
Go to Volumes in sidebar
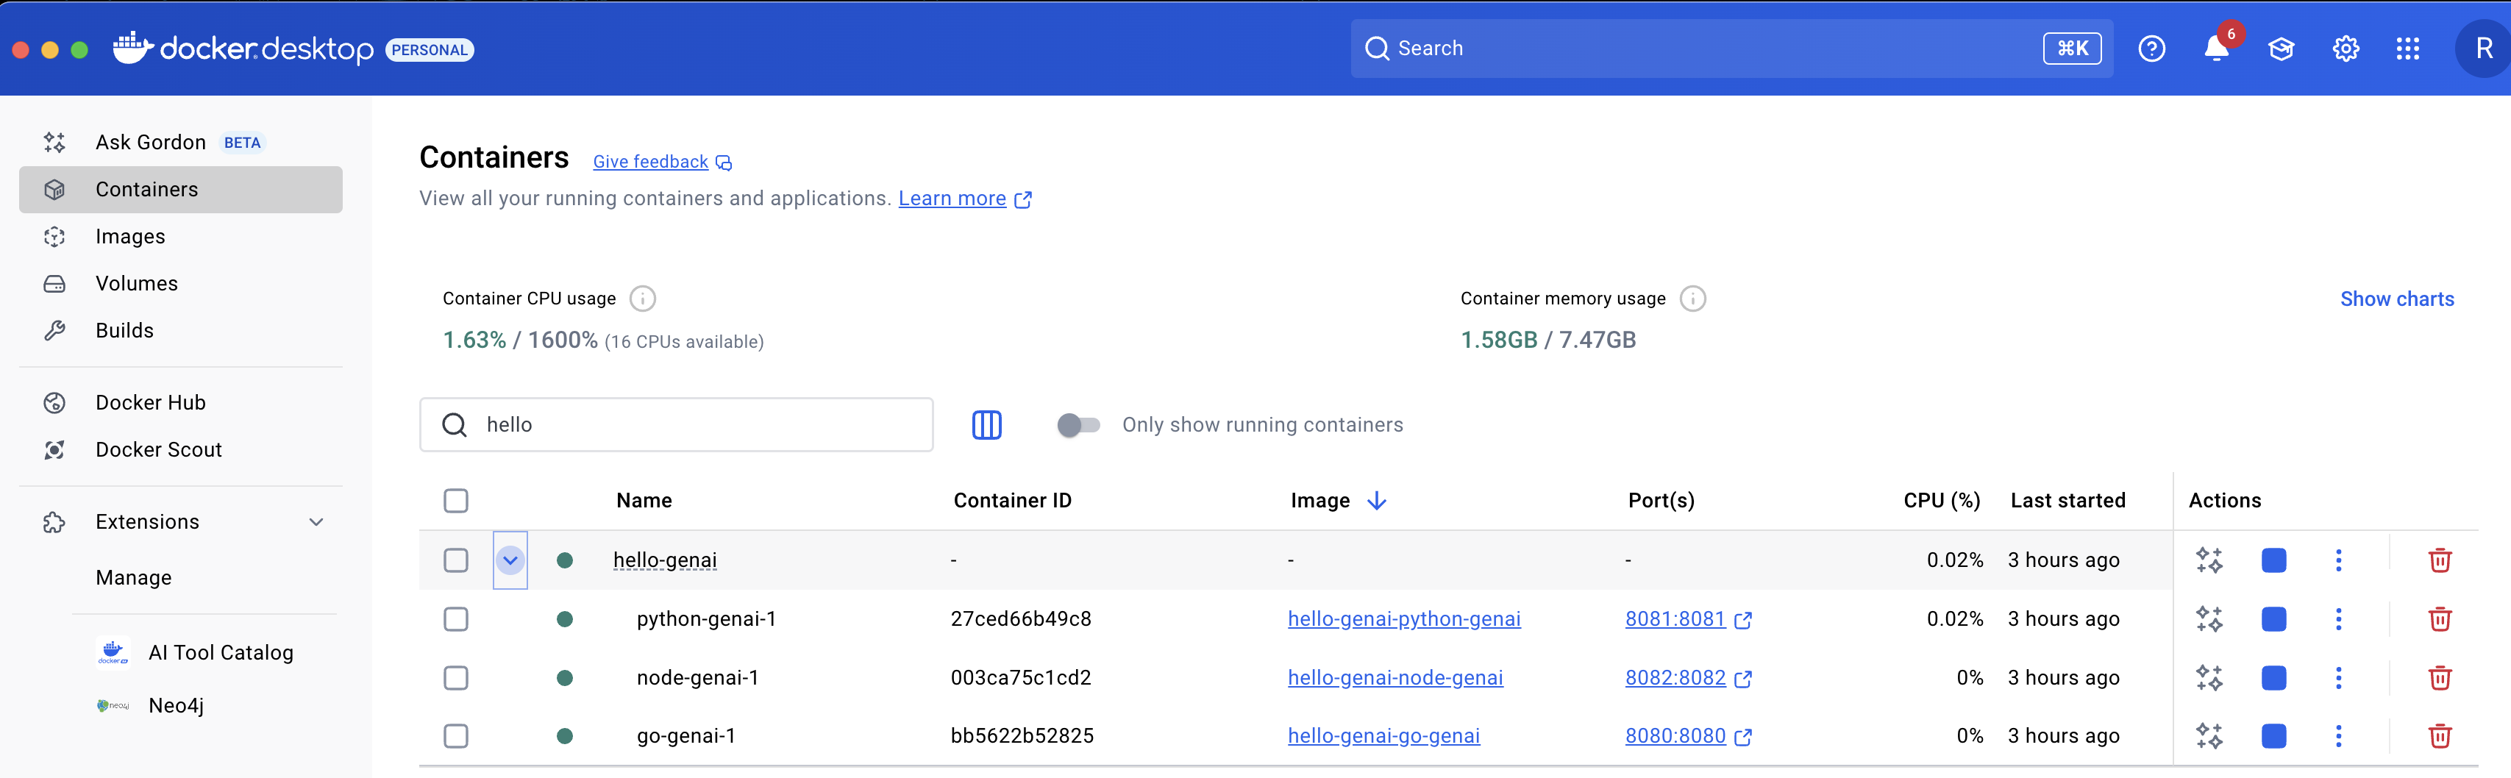[180, 284]
